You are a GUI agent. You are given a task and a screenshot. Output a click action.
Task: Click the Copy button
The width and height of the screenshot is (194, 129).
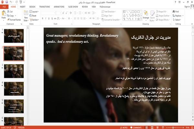point(10,16)
